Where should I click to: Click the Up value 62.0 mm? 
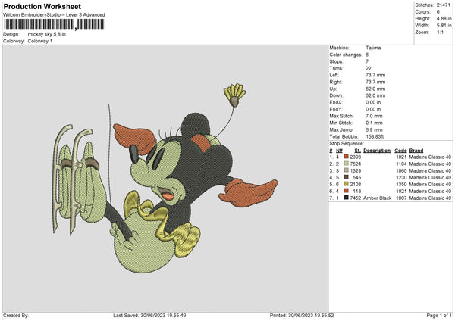[375, 89]
